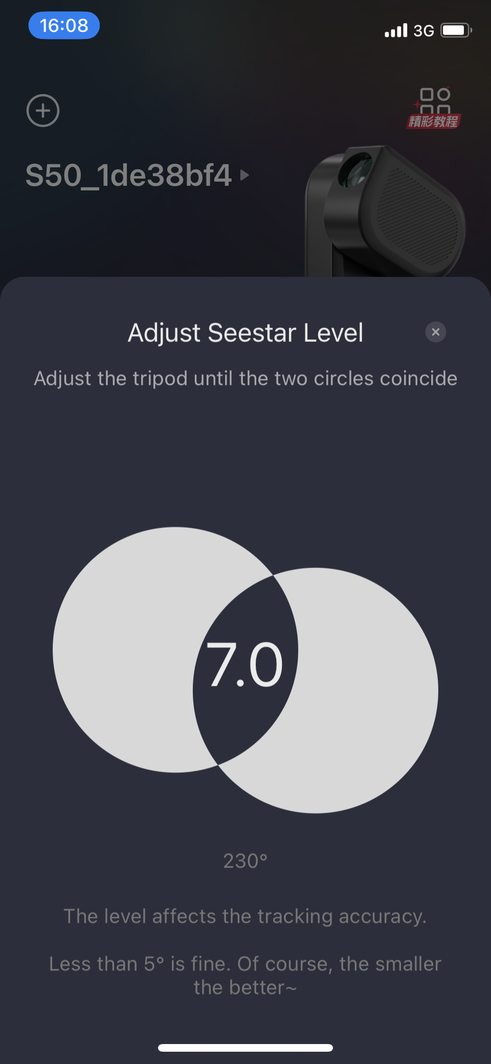Tap the Less than 5° hint text

(245, 975)
